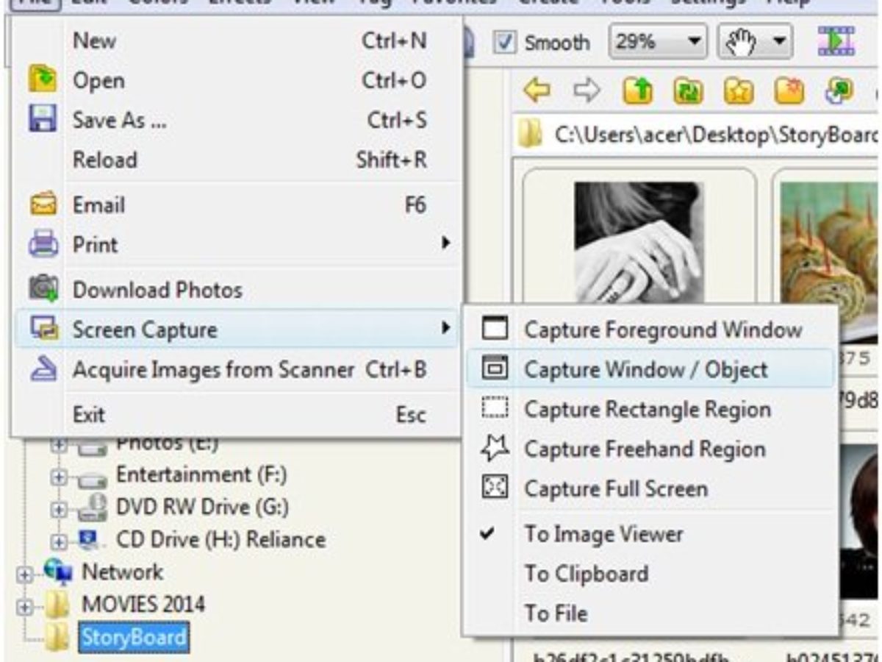Expand the MOVIES 2014 folder node
Viewport: 882px width, 662px height.
(26, 607)
